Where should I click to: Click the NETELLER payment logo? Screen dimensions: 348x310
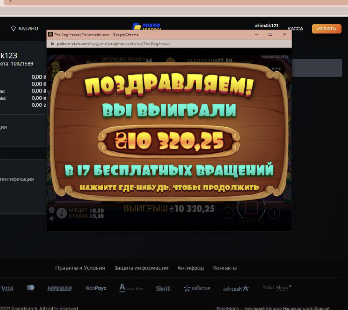(60, 289)
